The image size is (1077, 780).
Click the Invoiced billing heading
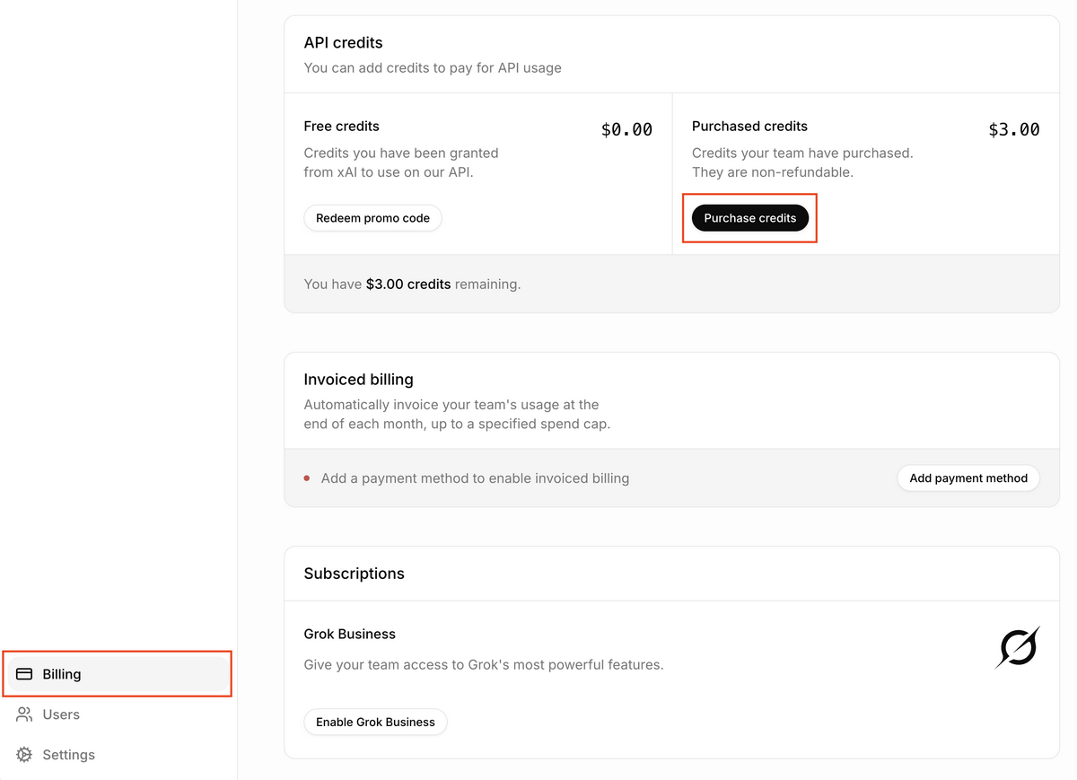(x=358, y=379)
